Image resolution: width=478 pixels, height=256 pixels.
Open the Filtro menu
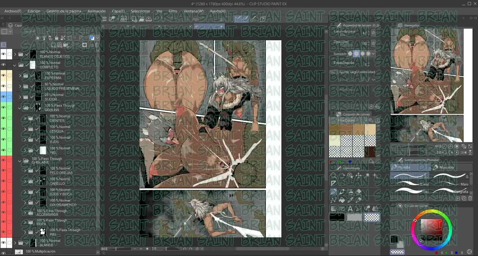[173, 11]
